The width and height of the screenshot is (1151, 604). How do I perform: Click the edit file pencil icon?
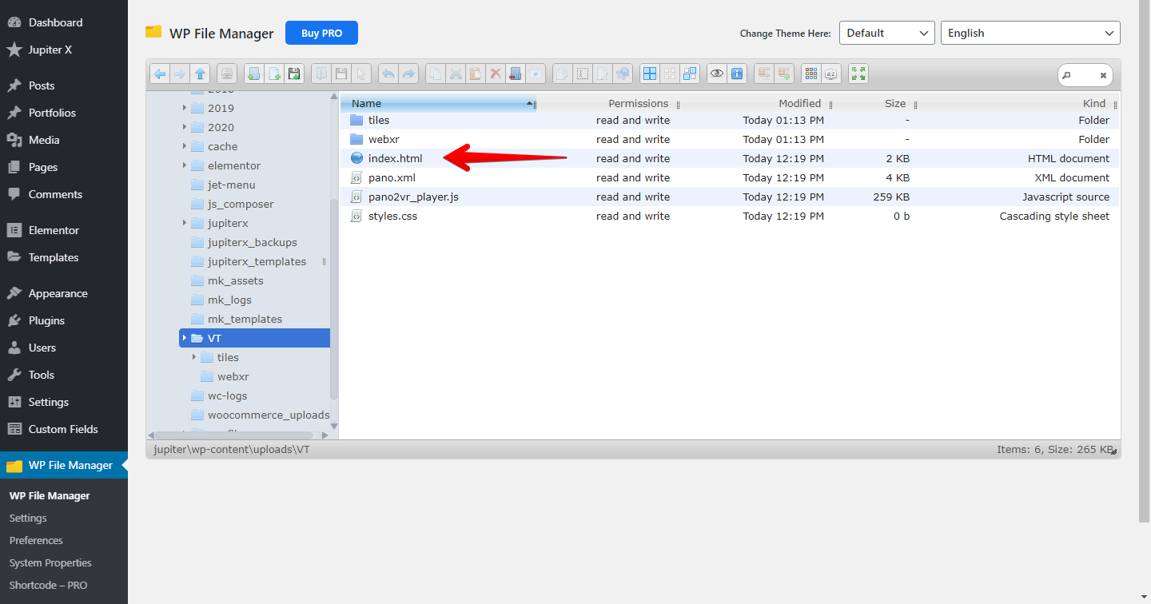[x=603, y=74]
